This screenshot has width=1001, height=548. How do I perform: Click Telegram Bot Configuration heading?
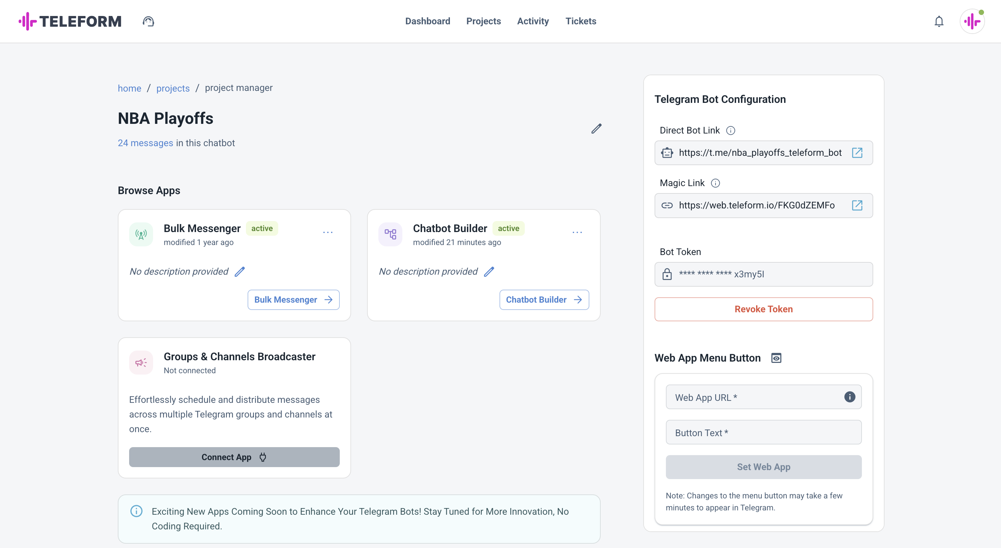pyautogui.click(x=720, y=100)
